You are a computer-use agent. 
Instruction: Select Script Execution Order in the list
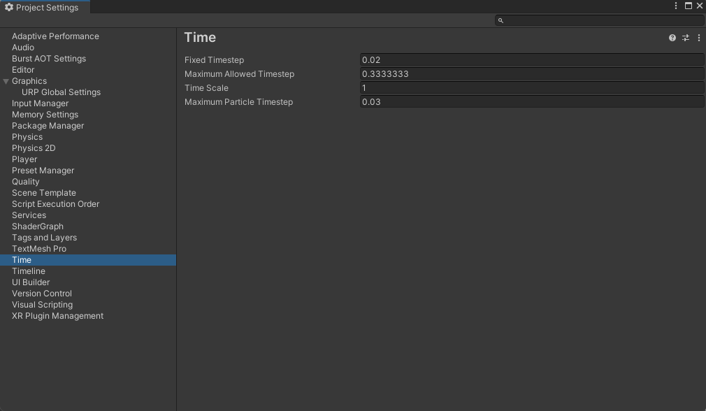tap(55, 204)
